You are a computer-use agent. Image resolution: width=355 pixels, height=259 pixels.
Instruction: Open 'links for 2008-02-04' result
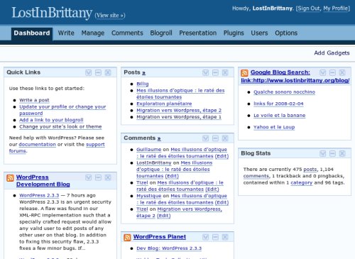[278, 104]
